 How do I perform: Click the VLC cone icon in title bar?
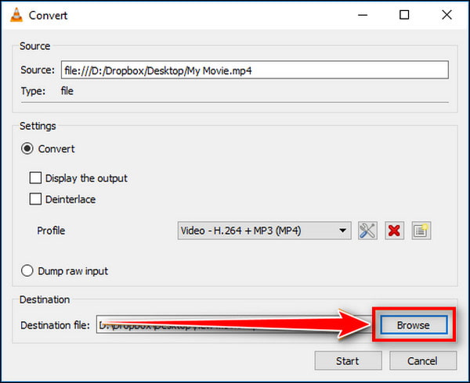coord(16,15)
